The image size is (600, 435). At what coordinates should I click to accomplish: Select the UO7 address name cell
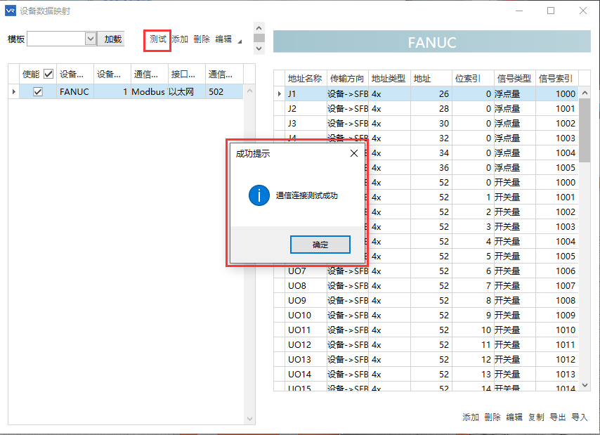(306, 271)
